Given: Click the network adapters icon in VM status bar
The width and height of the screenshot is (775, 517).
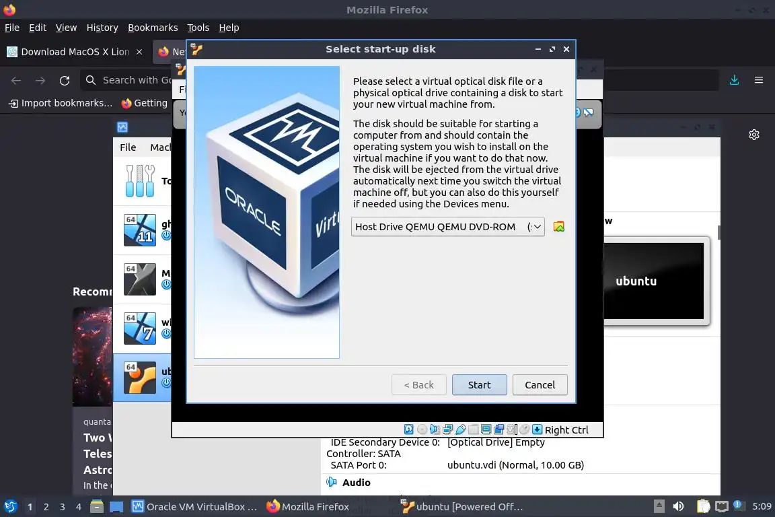Looking at the screenshot, I should point(448,429).
